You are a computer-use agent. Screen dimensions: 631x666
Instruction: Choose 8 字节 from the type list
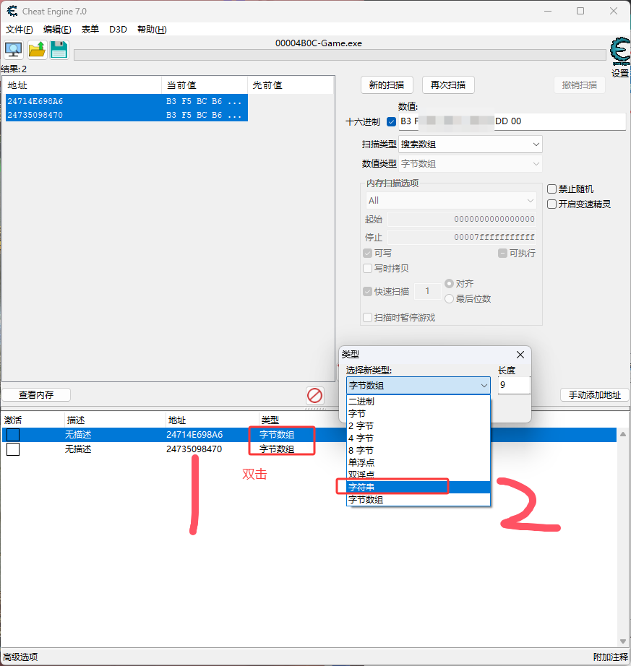pyautogui.click(x=418, y=451)
